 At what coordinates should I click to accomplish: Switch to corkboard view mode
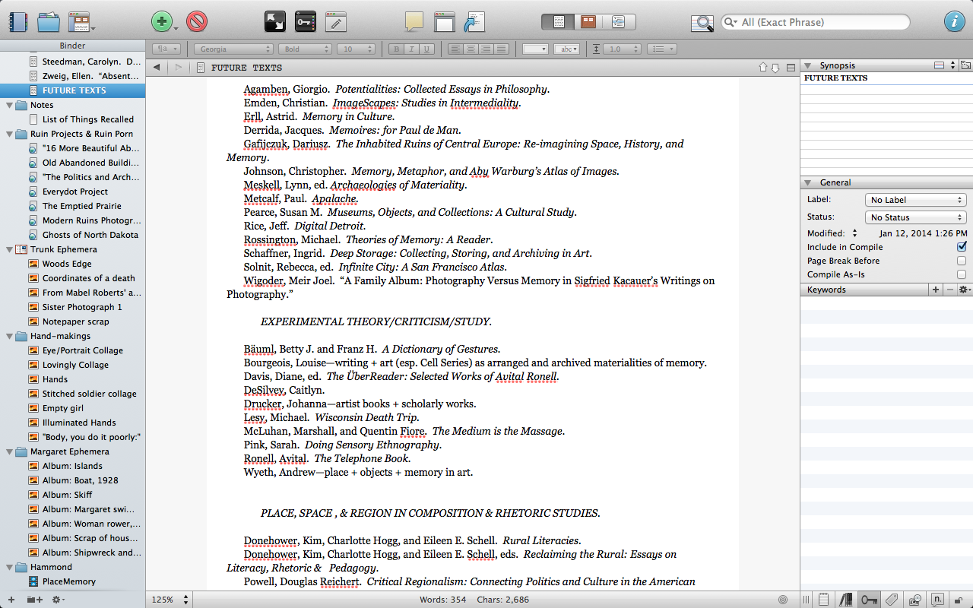point(588,22)
